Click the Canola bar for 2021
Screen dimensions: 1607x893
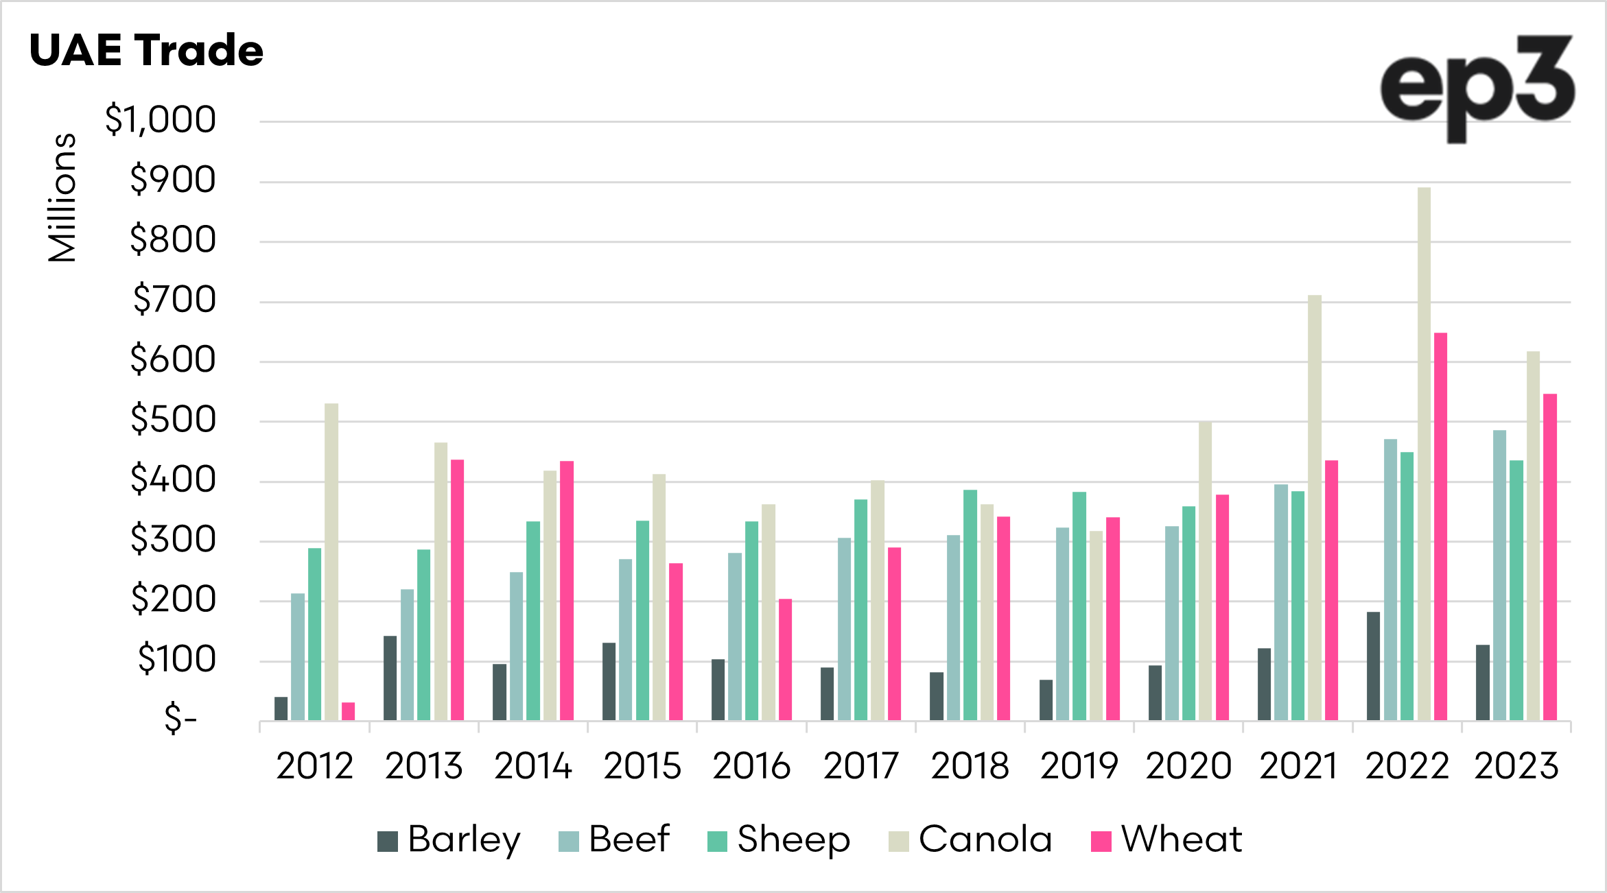(x=1315, y=508)
